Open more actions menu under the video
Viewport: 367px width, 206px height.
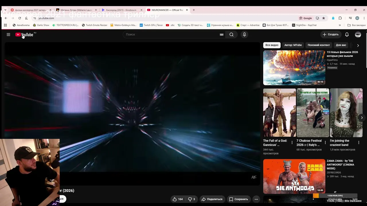[256, 199]
